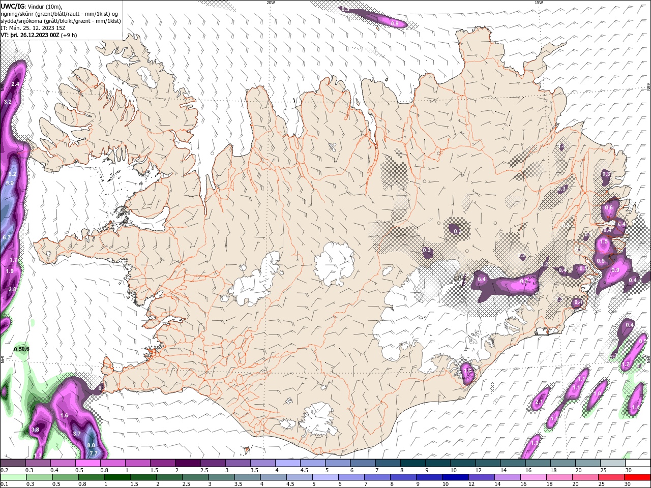
Task: Click the 7.7 precipitation value offshore southwest
Action: 93,453
